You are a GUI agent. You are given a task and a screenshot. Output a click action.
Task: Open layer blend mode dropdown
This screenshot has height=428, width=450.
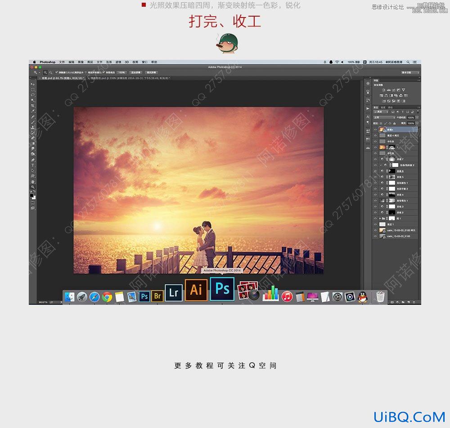(x=384, y=117)
